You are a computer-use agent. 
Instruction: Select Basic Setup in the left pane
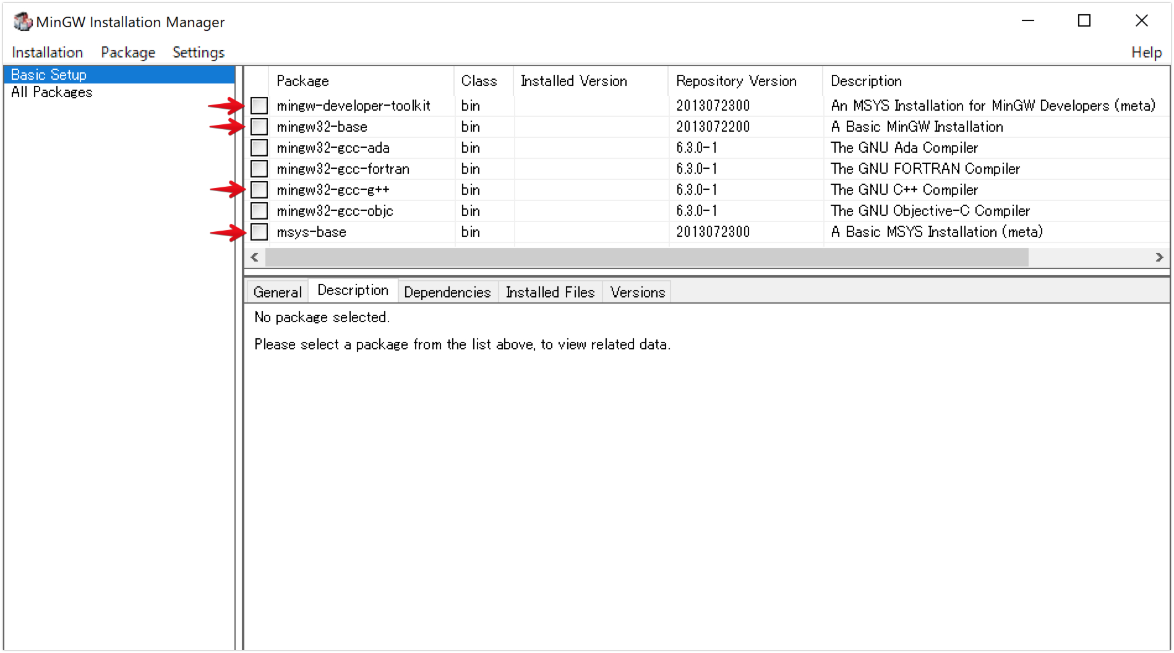click(49, 75)
